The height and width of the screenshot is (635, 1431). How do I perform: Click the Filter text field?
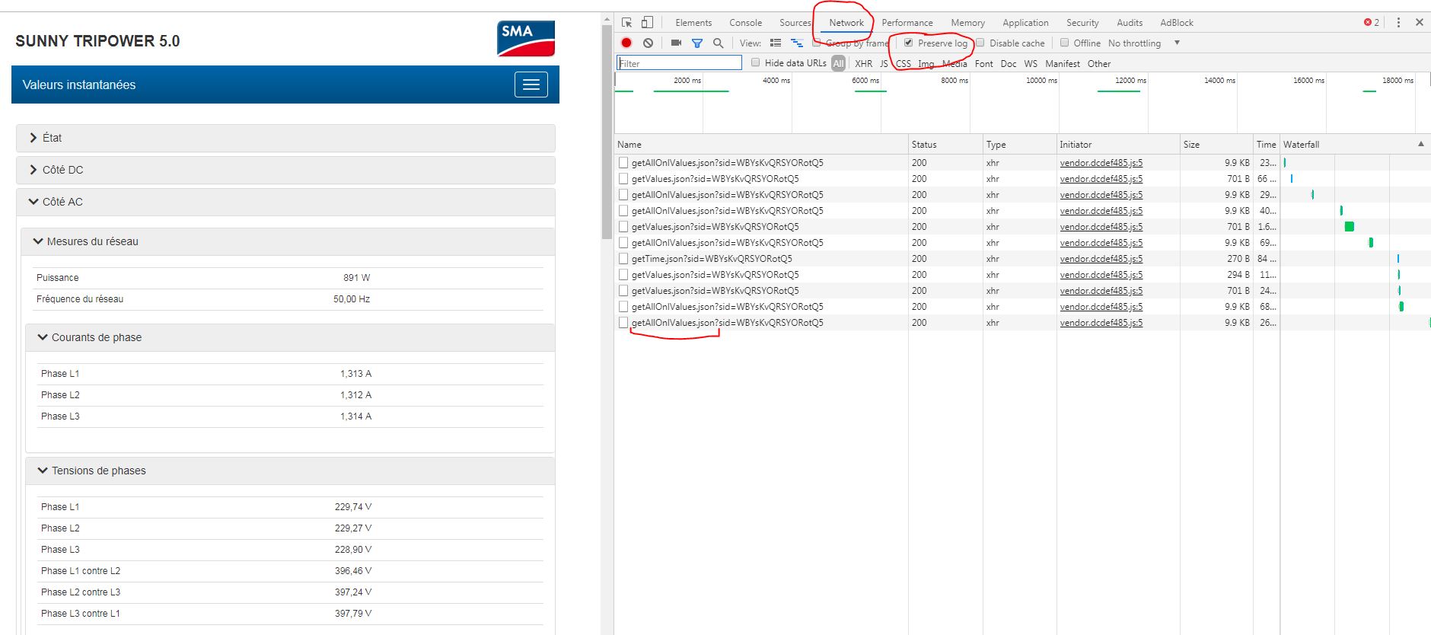(x=679, y=63)
